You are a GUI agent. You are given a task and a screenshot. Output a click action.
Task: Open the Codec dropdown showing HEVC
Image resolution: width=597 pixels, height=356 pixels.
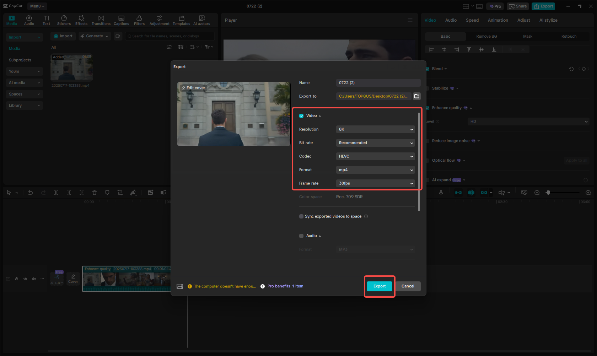click(x=375, y=156)
